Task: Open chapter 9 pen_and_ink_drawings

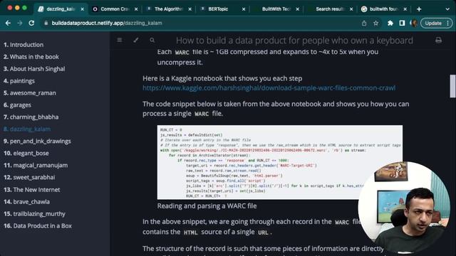Action: coord(37,142)
